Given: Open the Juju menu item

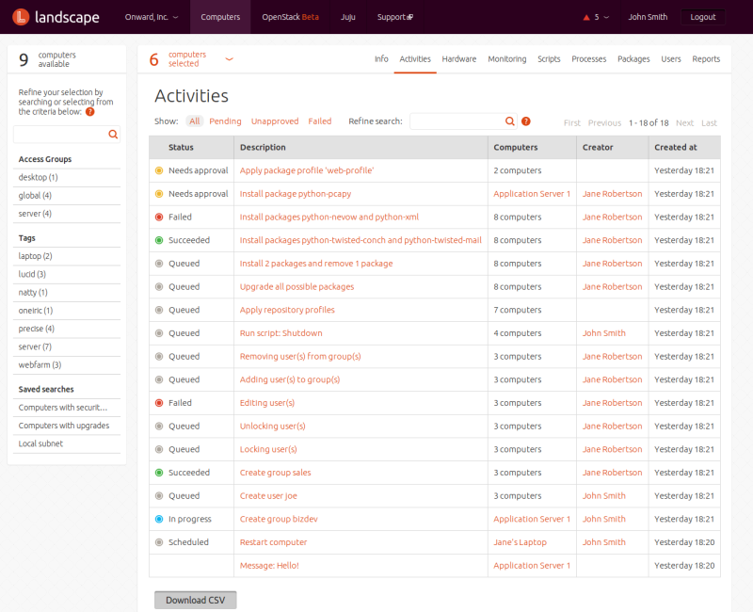Looking at the screenshot, I should [348, 17].
